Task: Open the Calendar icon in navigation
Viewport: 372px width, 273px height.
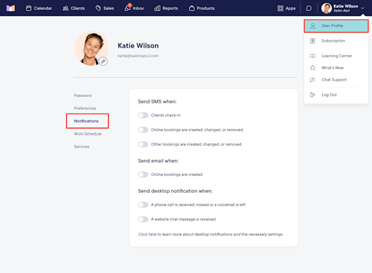Action: pyautogui.click(x=28, y=8)
